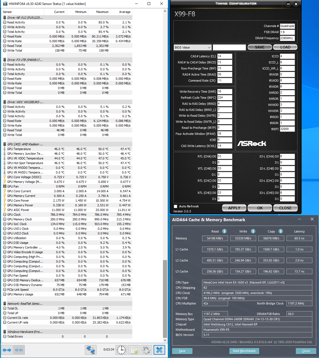Click the ASRock logo in Timing Configurator

click(x=252, y=143)
